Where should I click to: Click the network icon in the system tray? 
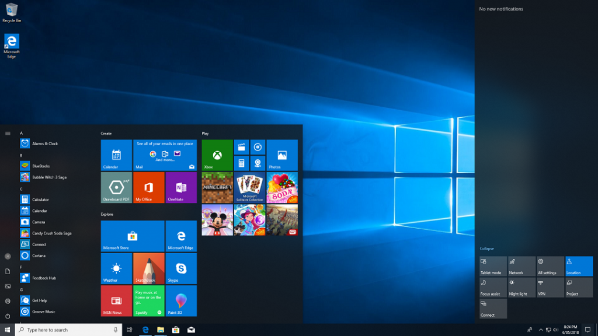tap(548, 330)
